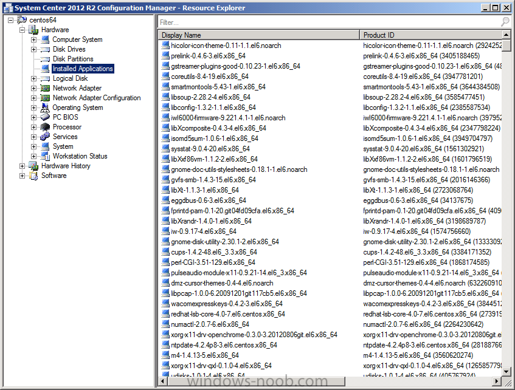Click the Disk Partitions icon
This screenshot has height=390, width=515.
[45, 59]
